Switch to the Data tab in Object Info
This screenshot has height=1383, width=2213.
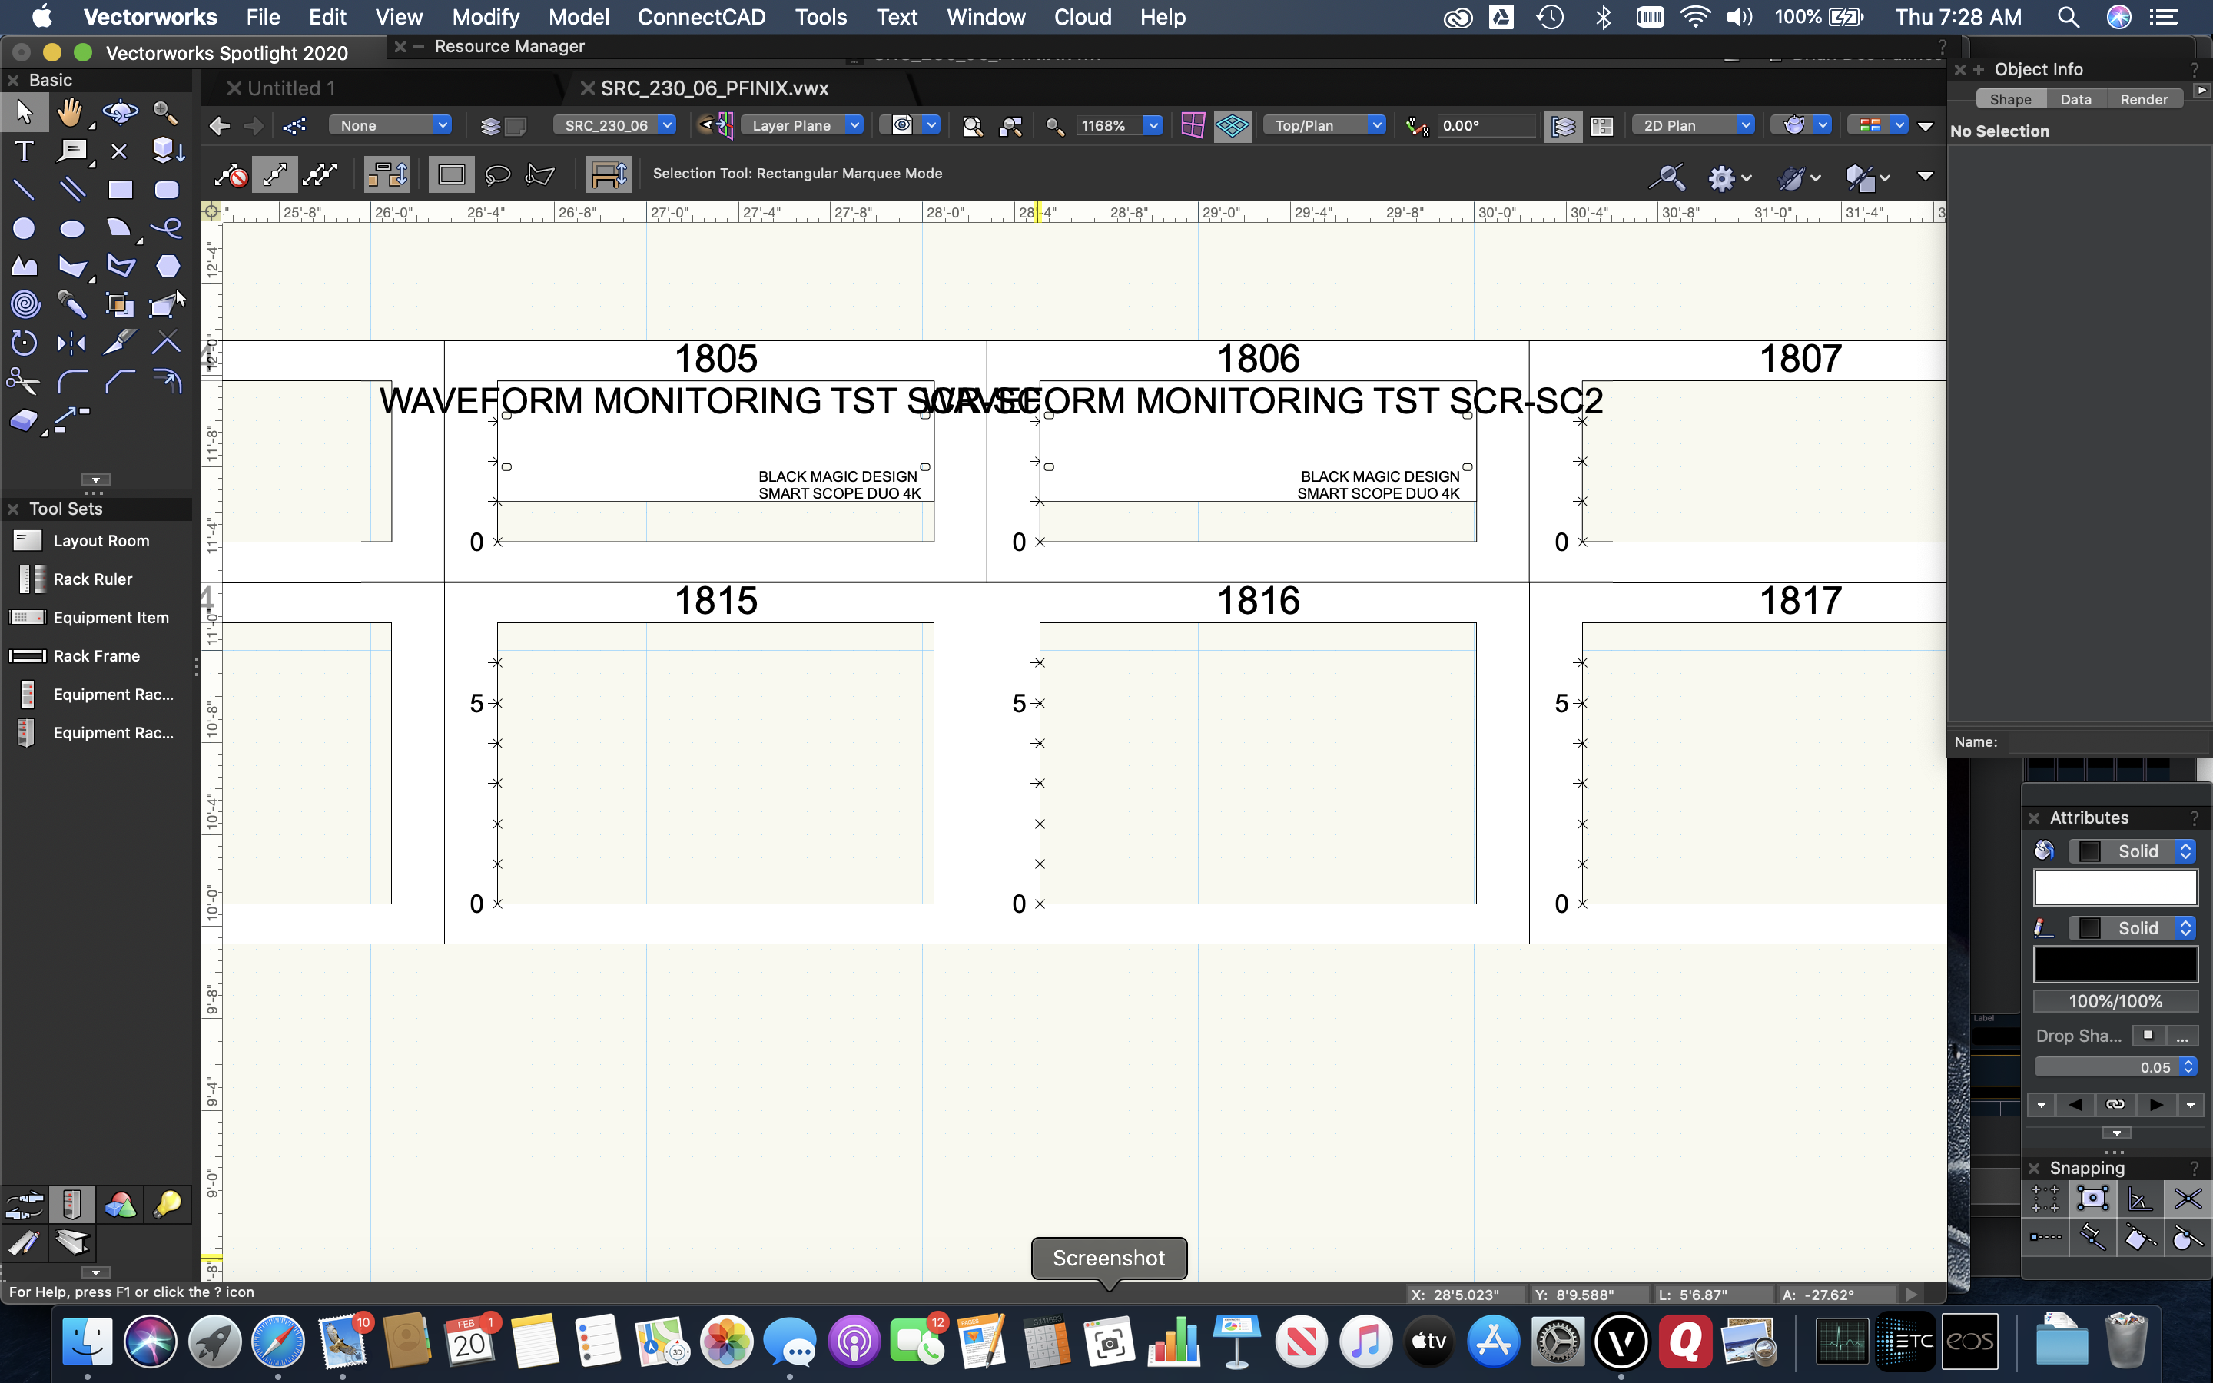2075,99
